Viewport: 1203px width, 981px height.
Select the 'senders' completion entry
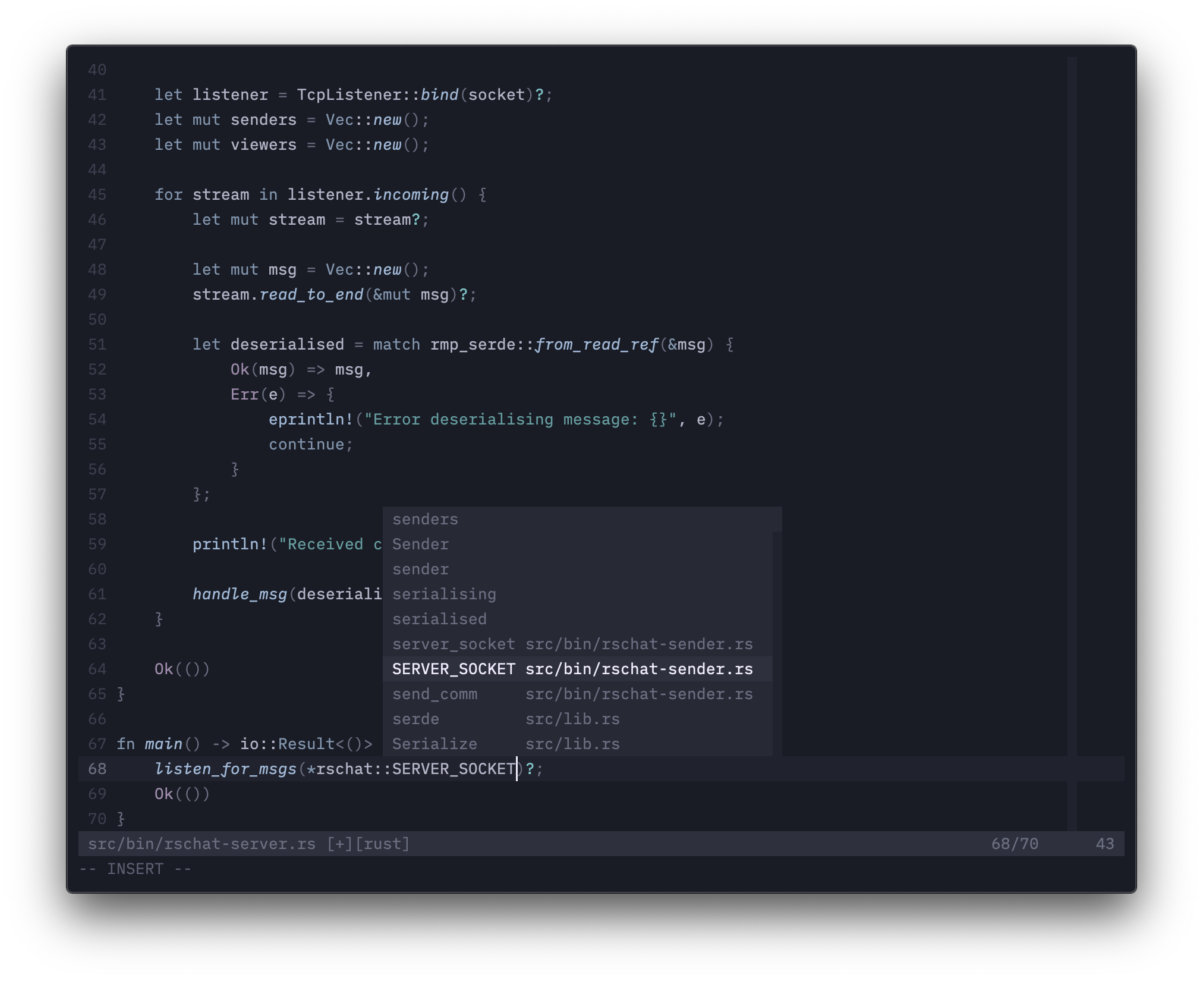tap(425, 520)
